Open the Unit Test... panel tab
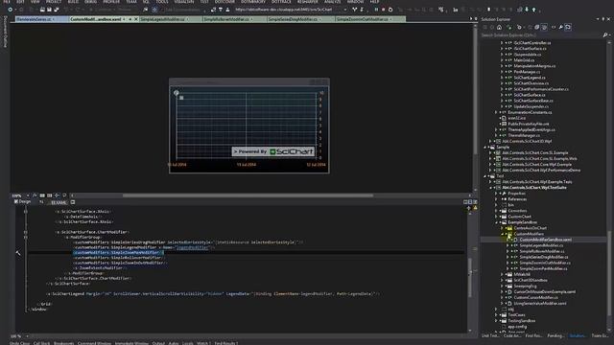614x345 pixels. coord(490,335)
